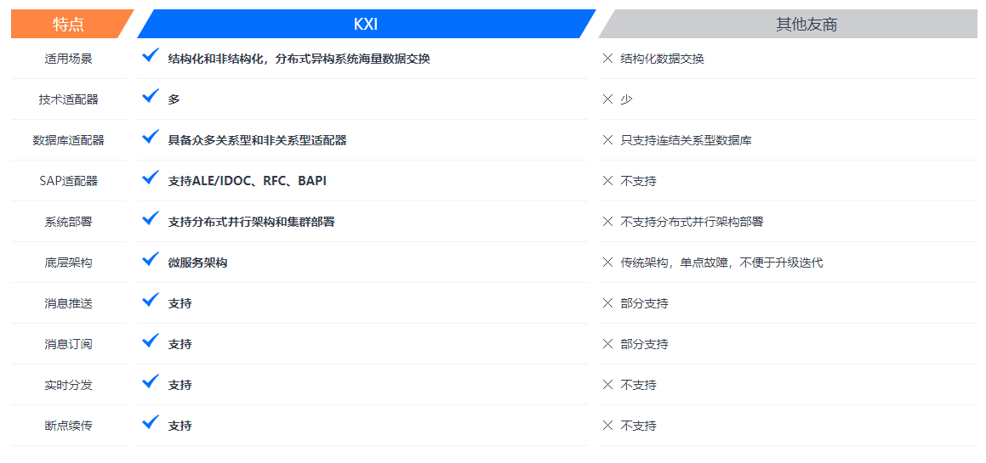Click 部分支持 in the 消息推送 row

(x=645, y=303)
